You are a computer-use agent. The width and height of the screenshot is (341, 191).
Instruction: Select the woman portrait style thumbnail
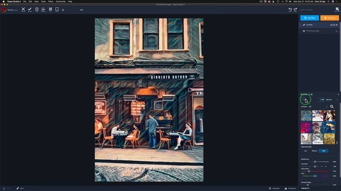[x=329, y=116]
